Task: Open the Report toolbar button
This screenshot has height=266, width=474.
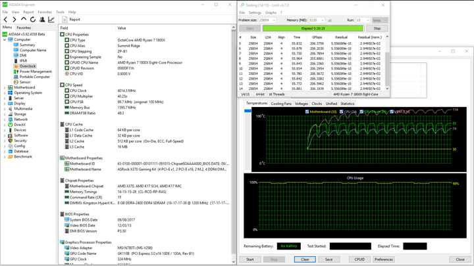Action: [x=71, y=20]
